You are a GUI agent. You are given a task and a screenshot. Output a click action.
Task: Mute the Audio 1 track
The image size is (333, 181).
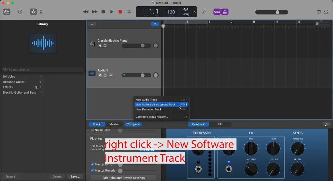pyautogui.click(x=100, y=75)
